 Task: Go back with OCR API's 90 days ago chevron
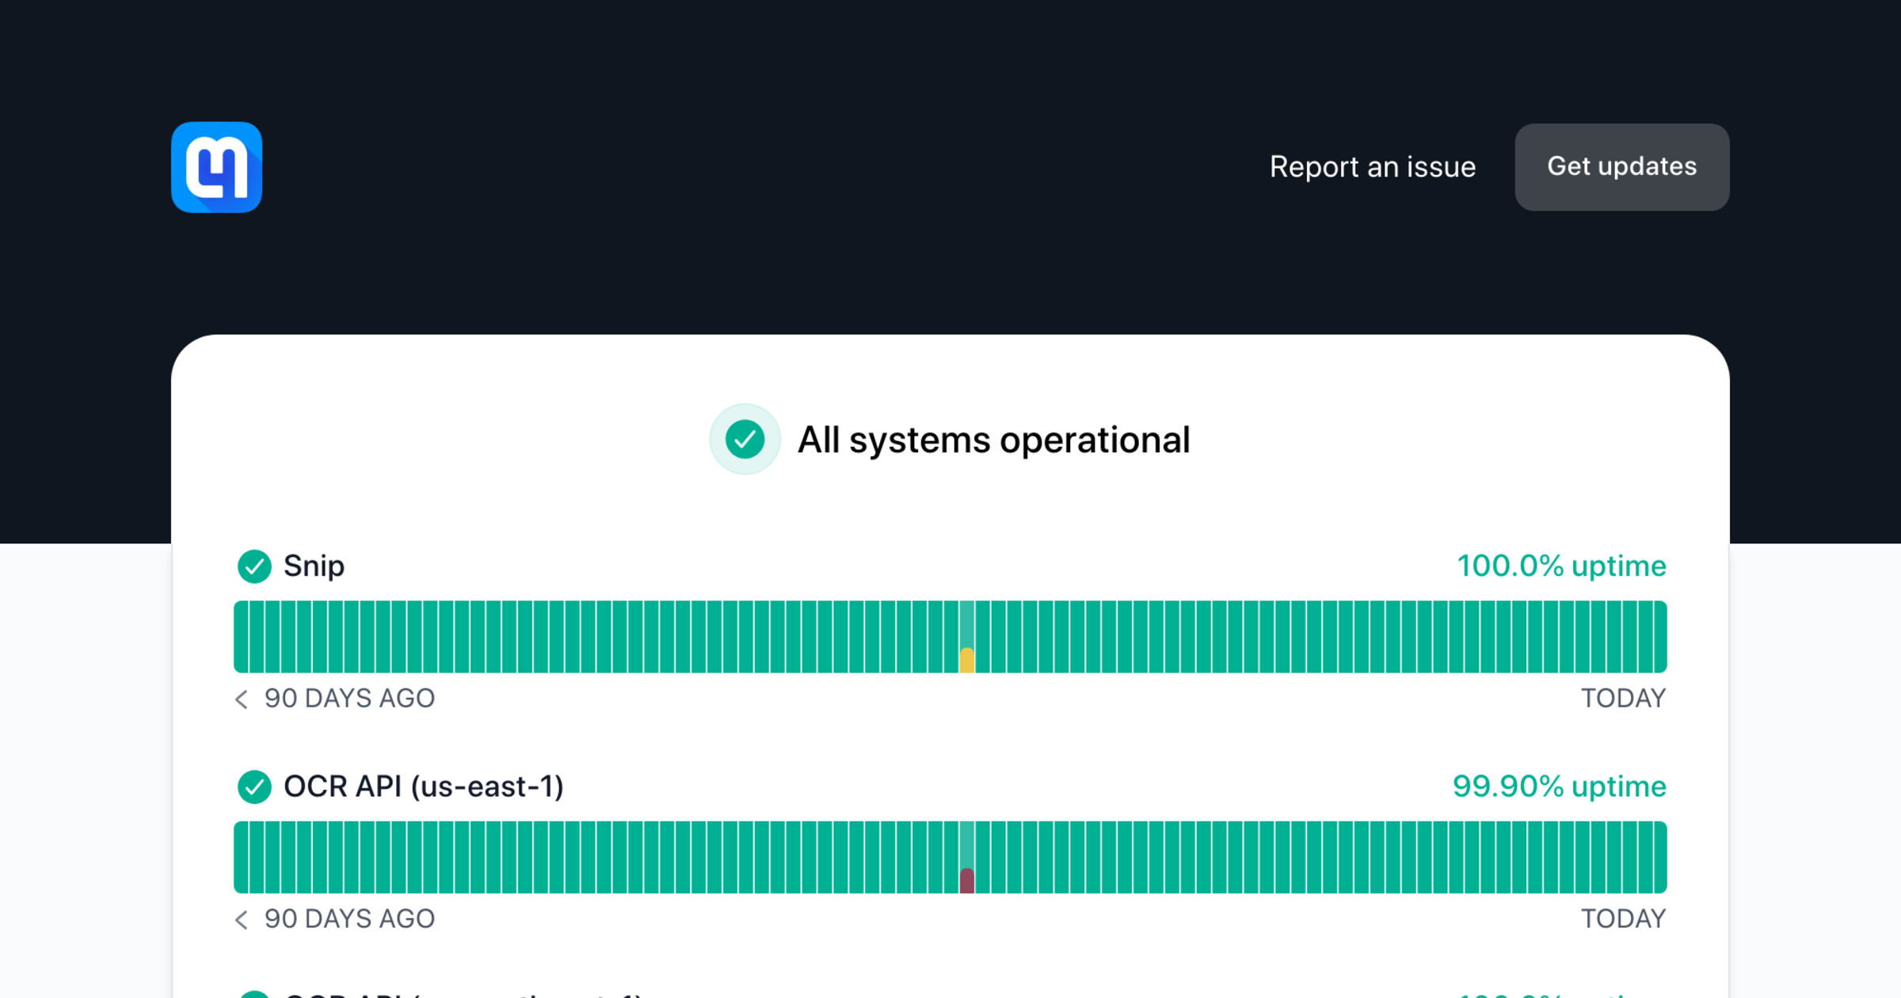242,919
